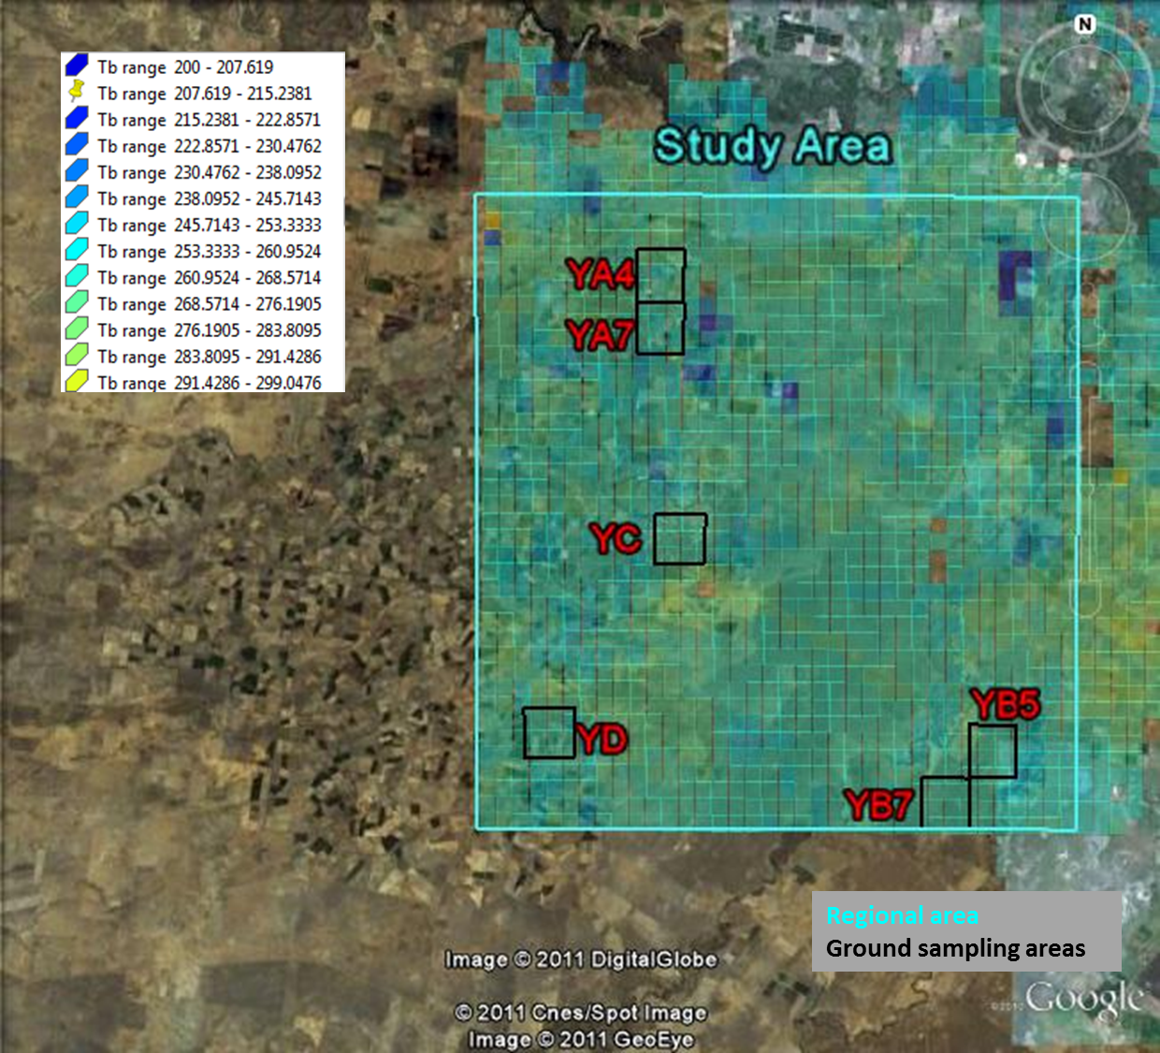The width and height of the screenshot is (1160, 1053).
Task: Select the yellow swatch for 291.4286 - 299.0476
Action: [x=77, y=381]
